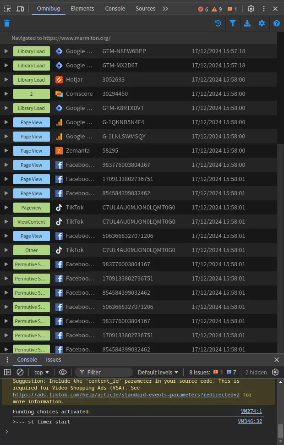Open the top JavaScript context selector
Screen dimensions: 284x445
(41, 372)
